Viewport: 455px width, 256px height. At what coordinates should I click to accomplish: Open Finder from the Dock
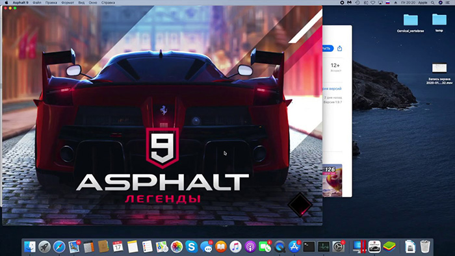tap(30, 247)
